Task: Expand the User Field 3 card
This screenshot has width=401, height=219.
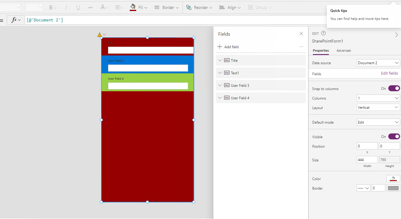Action: (220, 85)
